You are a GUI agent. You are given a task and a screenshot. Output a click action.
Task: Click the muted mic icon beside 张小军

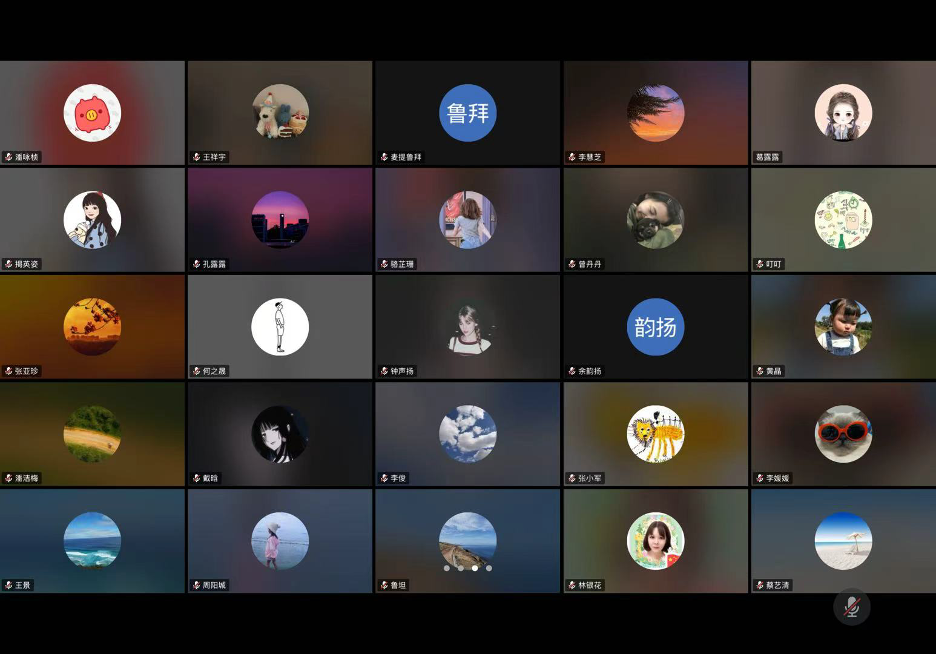click(x=572, y=478)
